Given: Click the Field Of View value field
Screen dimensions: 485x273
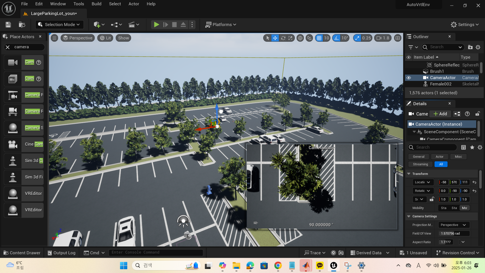Looking at the screenshot, I should tap(454, 234).
